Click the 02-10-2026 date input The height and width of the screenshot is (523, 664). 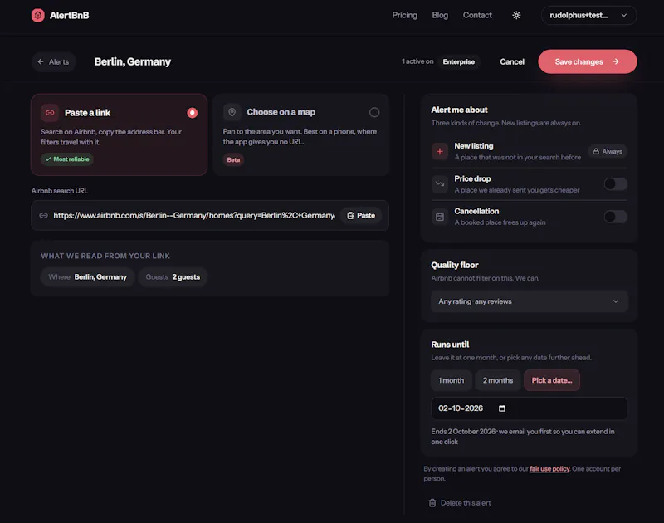(x=529, y=408)
